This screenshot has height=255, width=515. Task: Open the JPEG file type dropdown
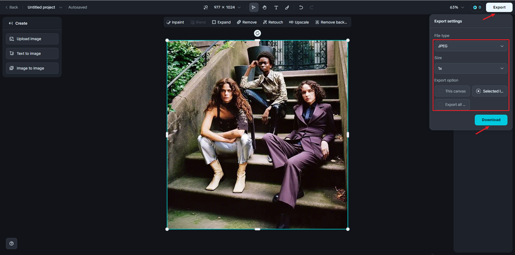pyautogui.click(x=471, y=46)
